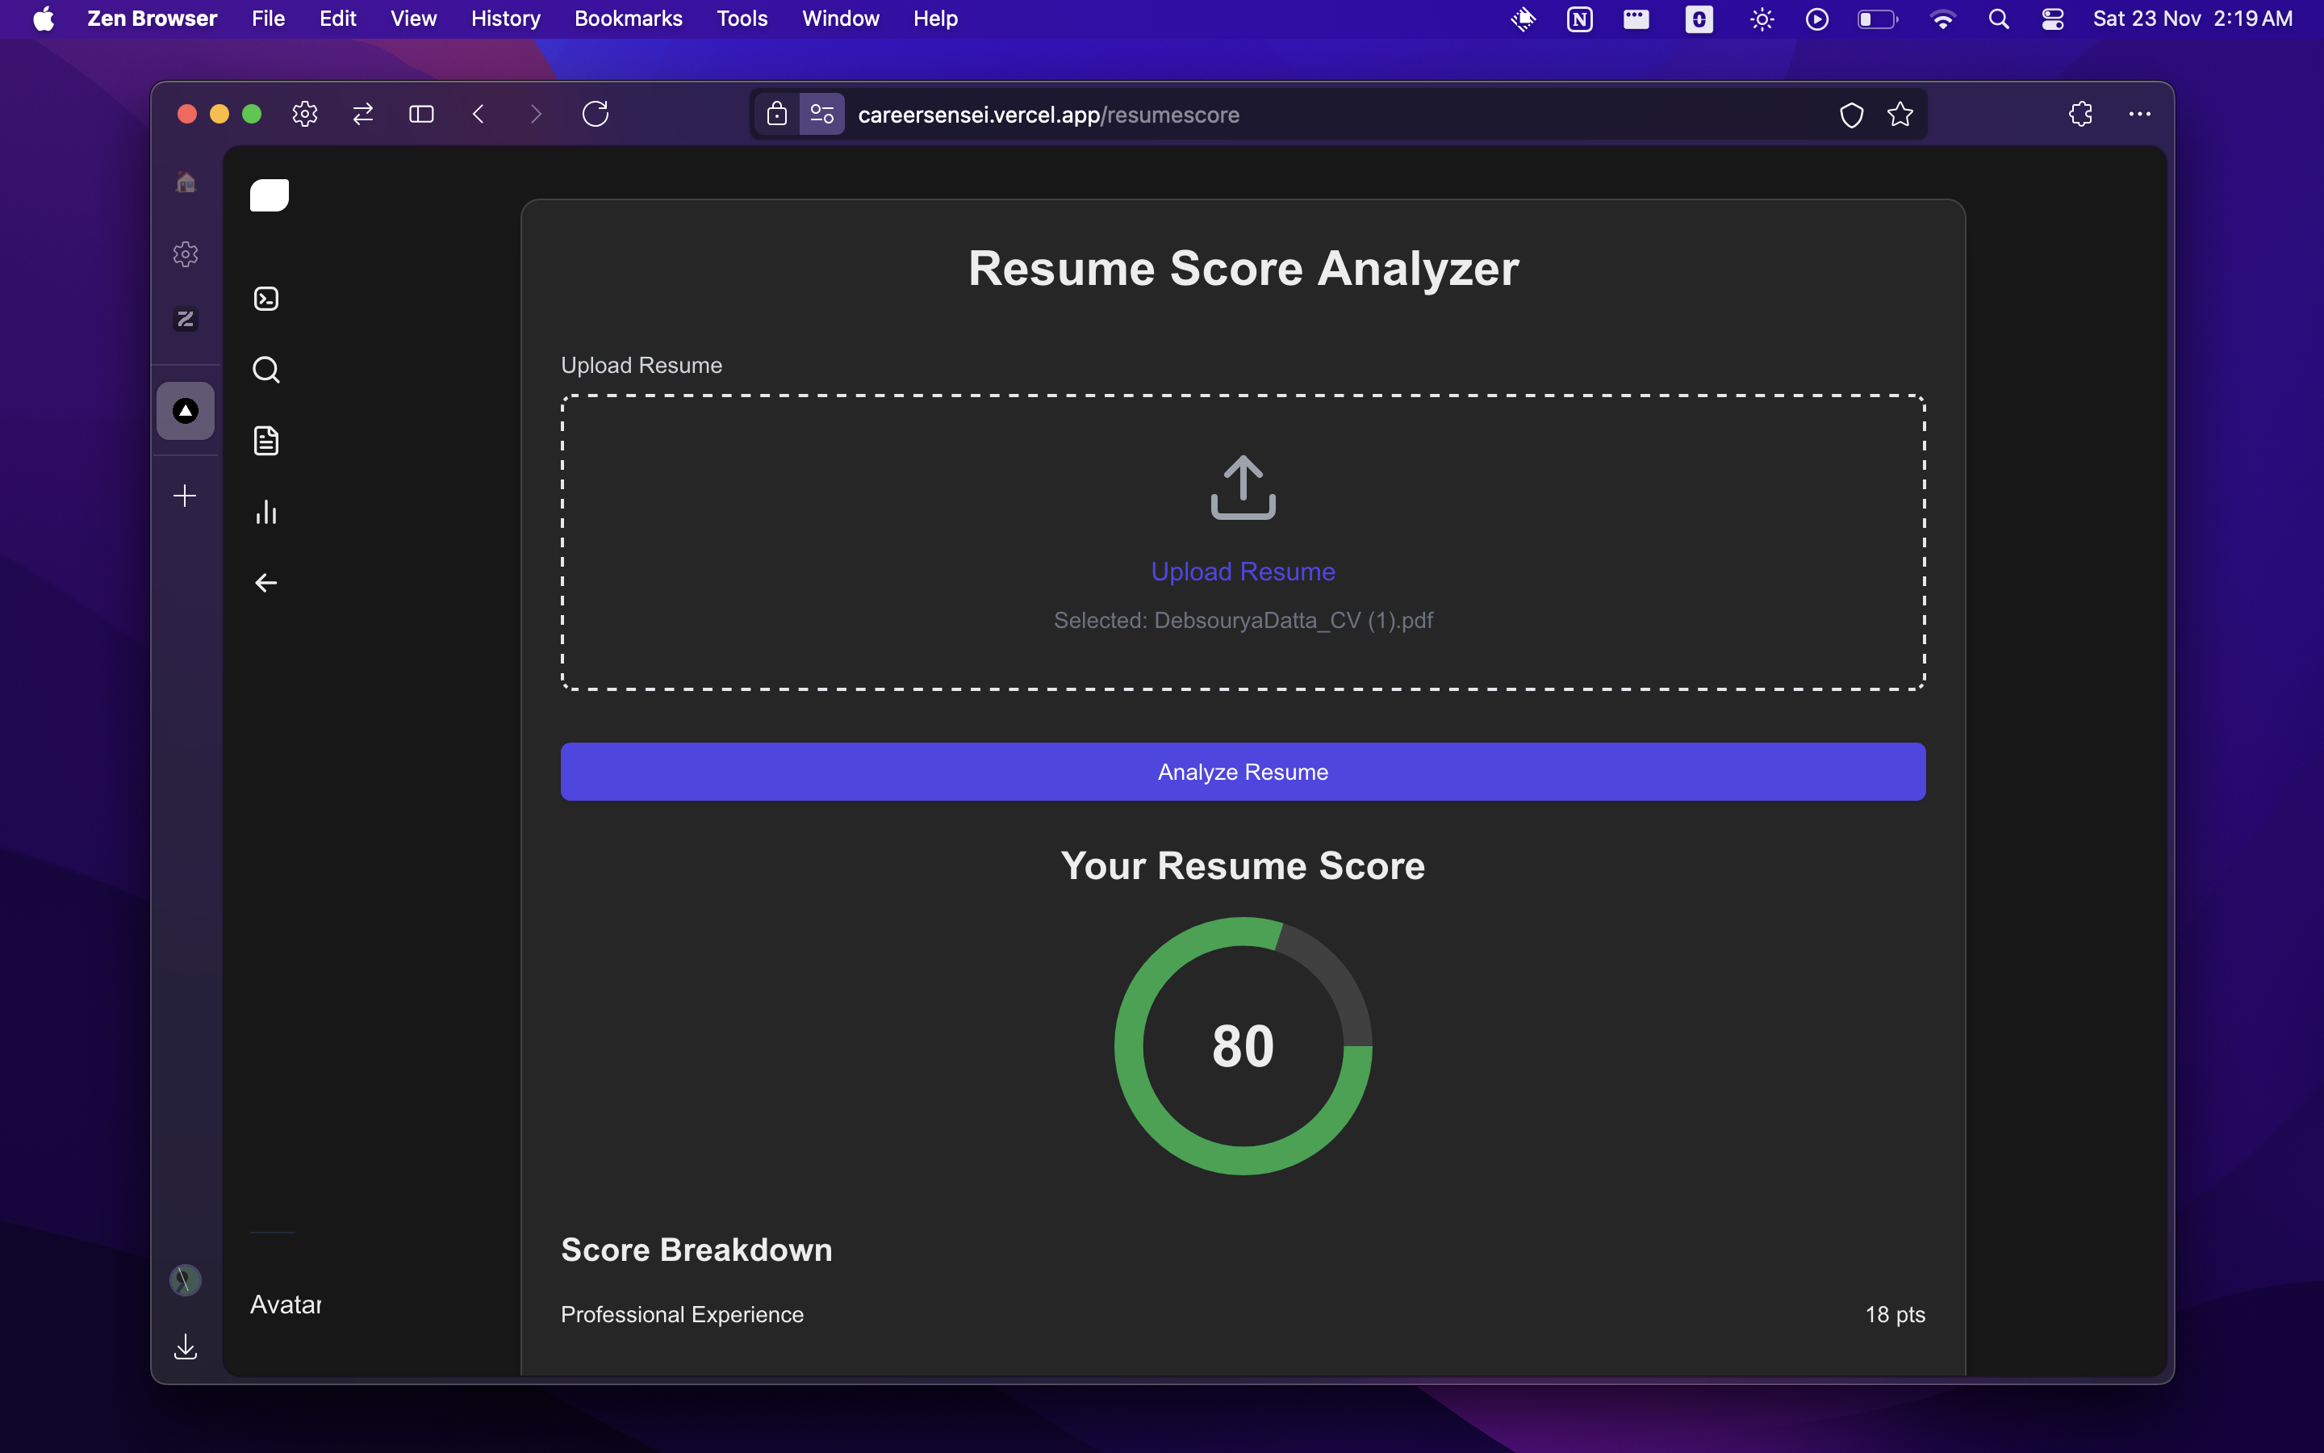Click the terminal icon in app sidebar
The image size is (2324, 1453).
click(266, 299)
